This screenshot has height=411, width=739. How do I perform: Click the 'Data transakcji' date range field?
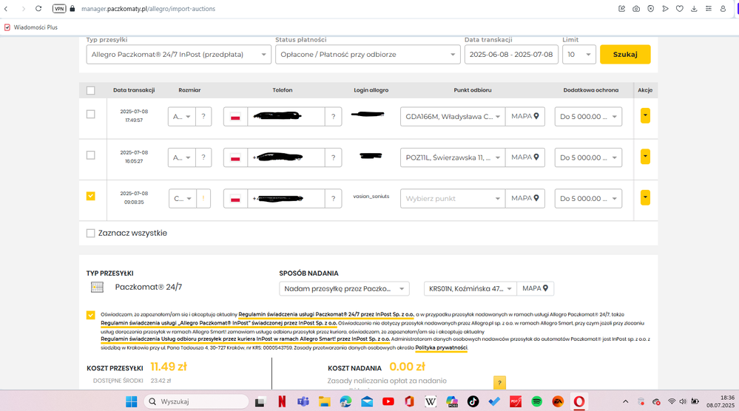(x=511, y=55)
